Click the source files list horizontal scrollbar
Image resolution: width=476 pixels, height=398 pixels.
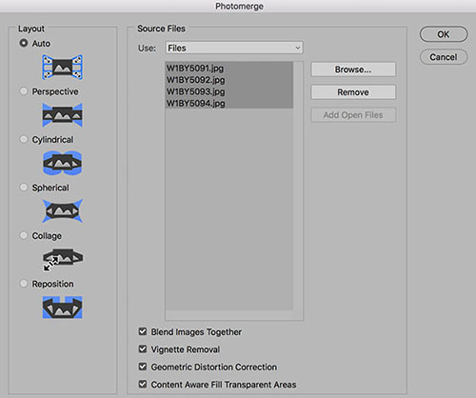[229, 315]
